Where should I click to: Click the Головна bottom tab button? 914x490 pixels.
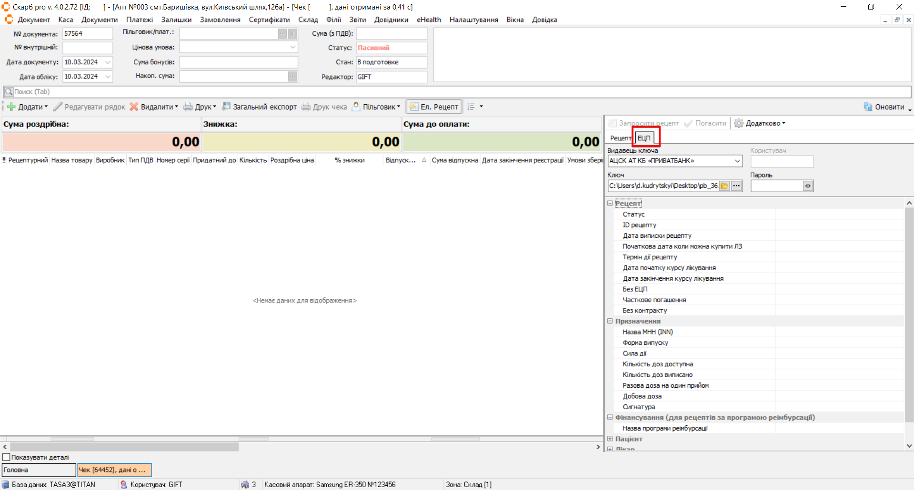pyautogui.click(x=39, y=470)
